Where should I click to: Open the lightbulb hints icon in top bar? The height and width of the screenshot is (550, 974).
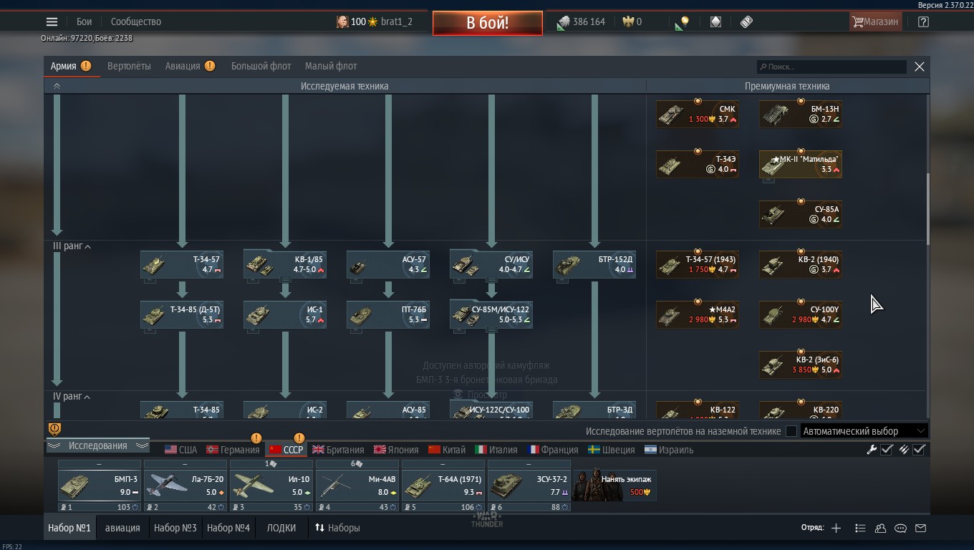(682, 22)
